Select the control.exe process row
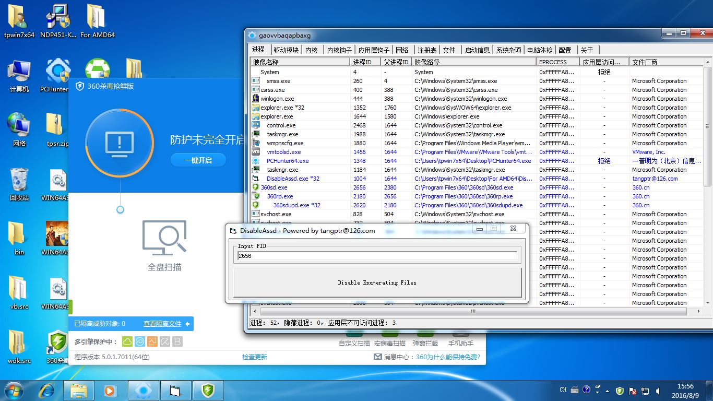This screenshot has width=713, height=401. 477,125
